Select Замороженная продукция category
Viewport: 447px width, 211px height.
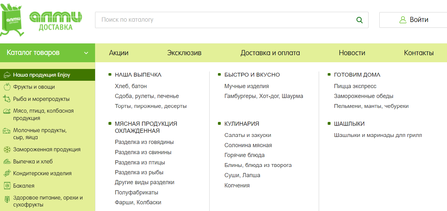tap(48, 149)
